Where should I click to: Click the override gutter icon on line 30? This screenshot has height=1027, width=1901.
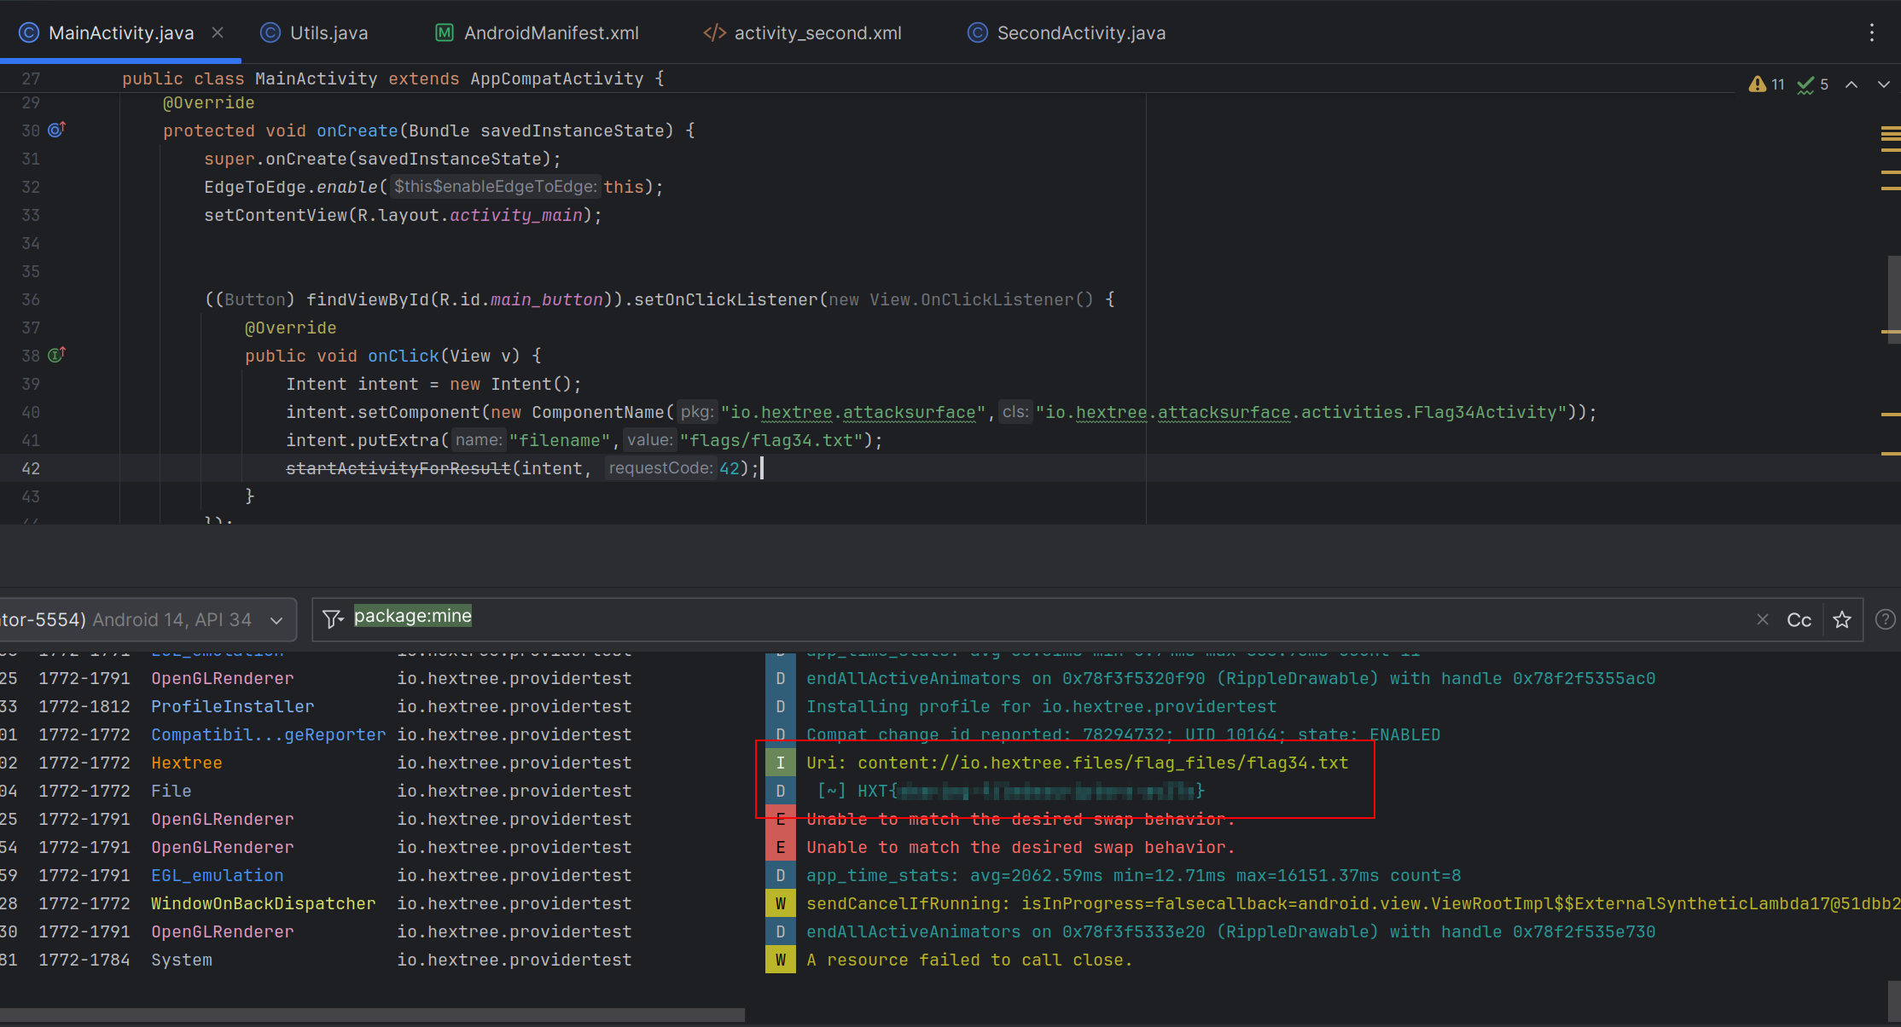click(x=56, y=130)
